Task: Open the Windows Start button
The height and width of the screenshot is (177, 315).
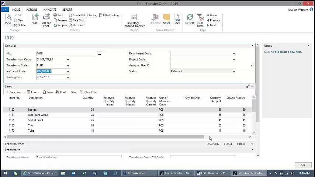Action: coord(6,173)
